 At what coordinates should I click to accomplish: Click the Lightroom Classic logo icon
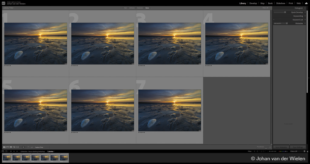point(3,3)
